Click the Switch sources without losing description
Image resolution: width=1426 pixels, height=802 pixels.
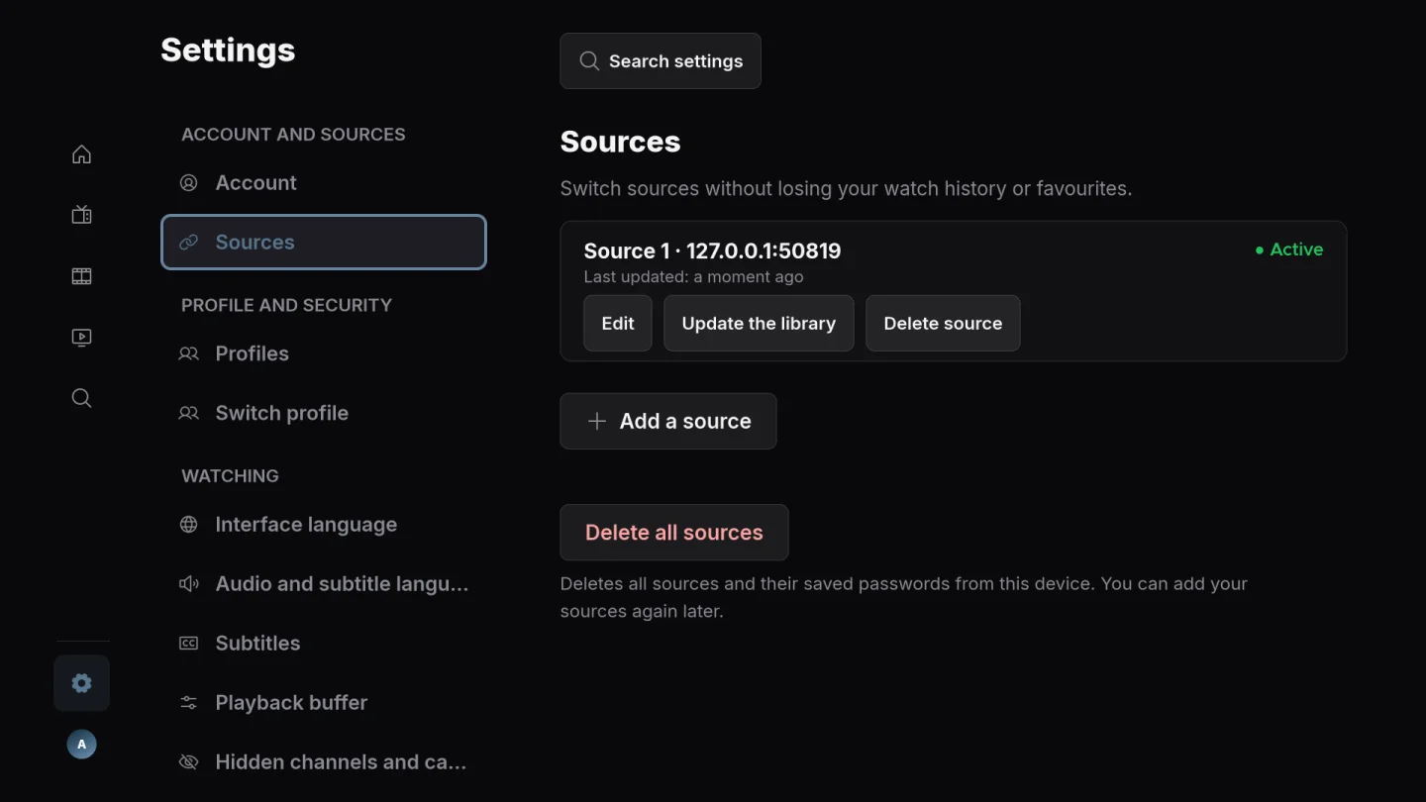click(846, 188)
